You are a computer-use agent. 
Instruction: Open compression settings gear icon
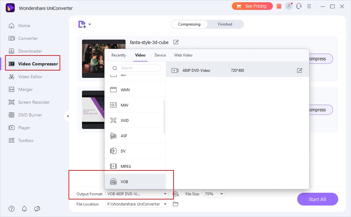pos(176,194)
